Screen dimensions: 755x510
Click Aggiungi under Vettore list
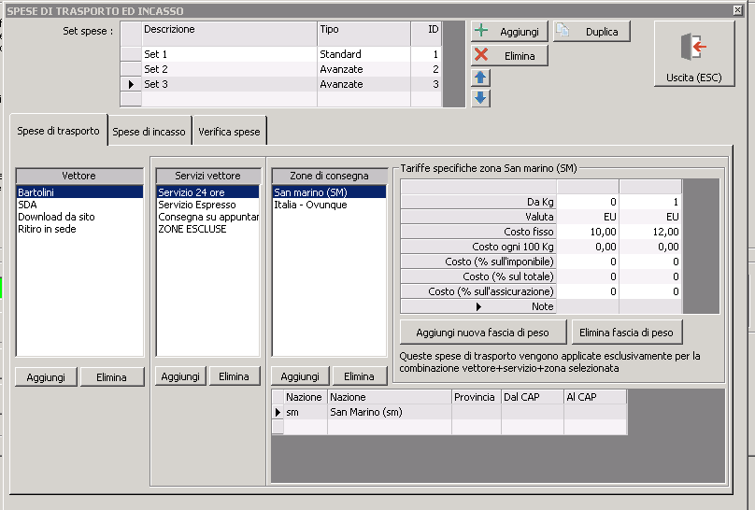(x=46, y=376)
